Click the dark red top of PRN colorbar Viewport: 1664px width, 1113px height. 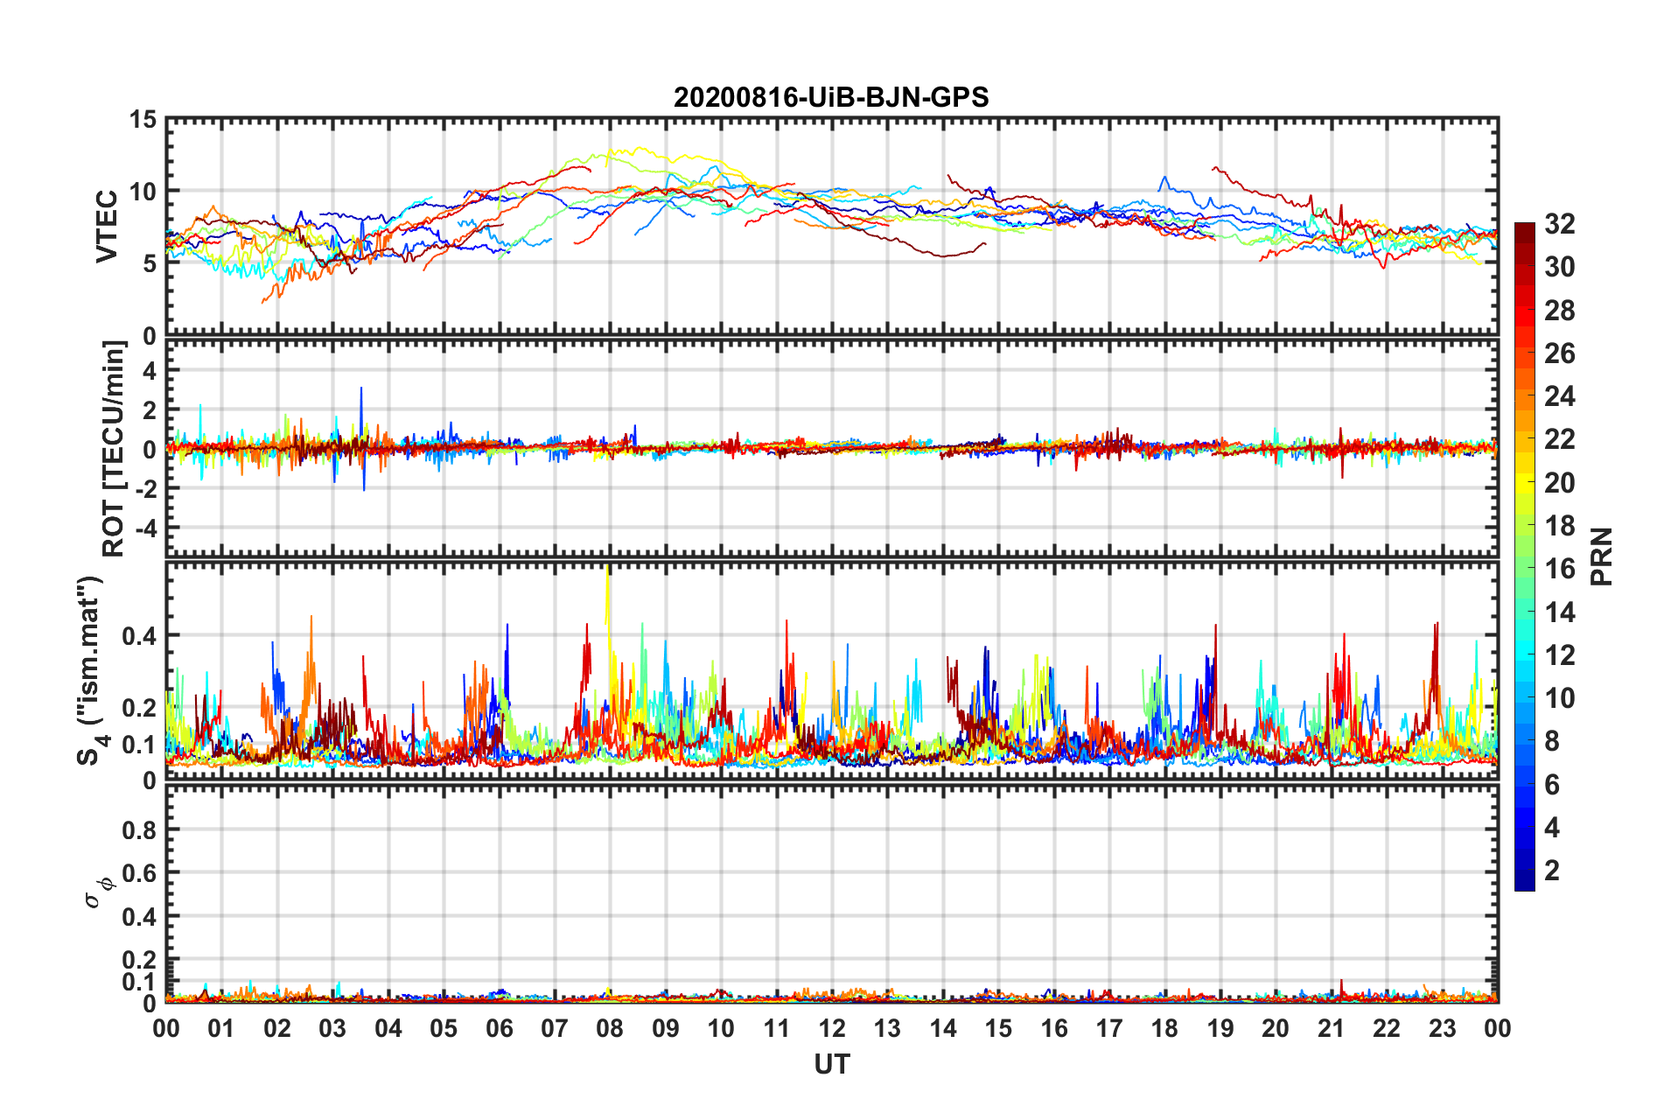point(1524,233)
